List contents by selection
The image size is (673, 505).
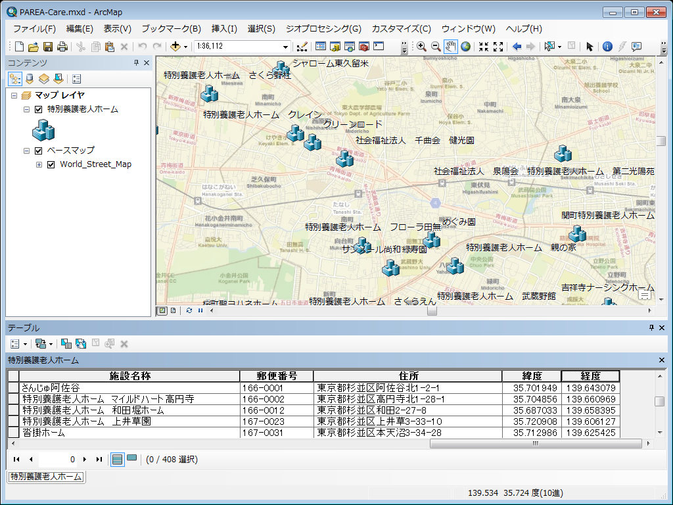coord(58,79)
